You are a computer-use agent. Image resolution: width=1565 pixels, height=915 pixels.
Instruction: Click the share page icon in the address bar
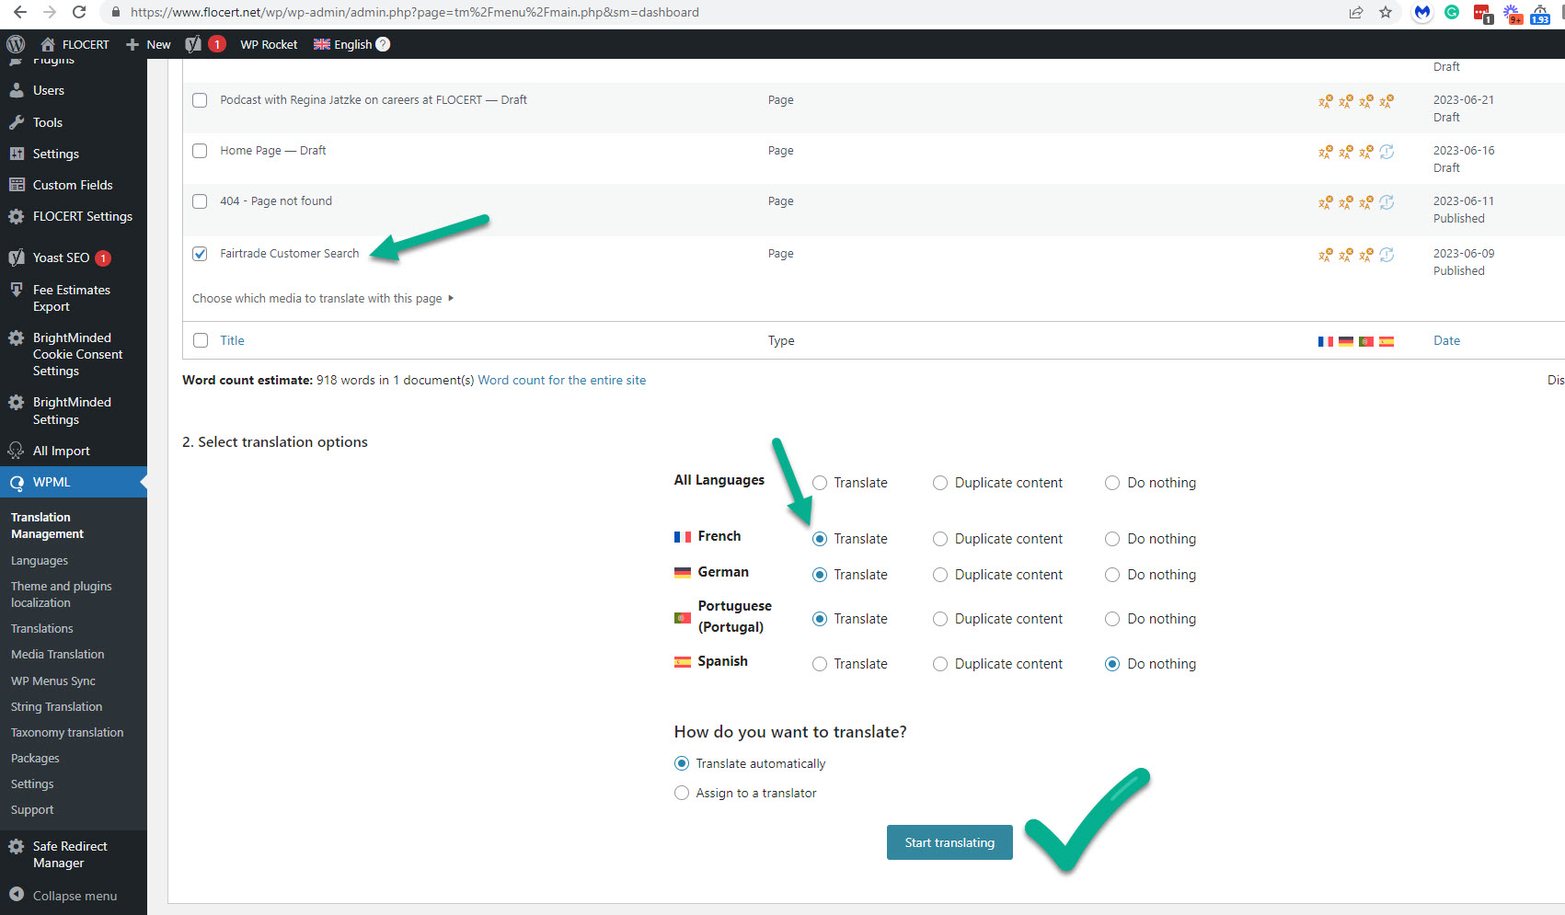pos(1356,12)
